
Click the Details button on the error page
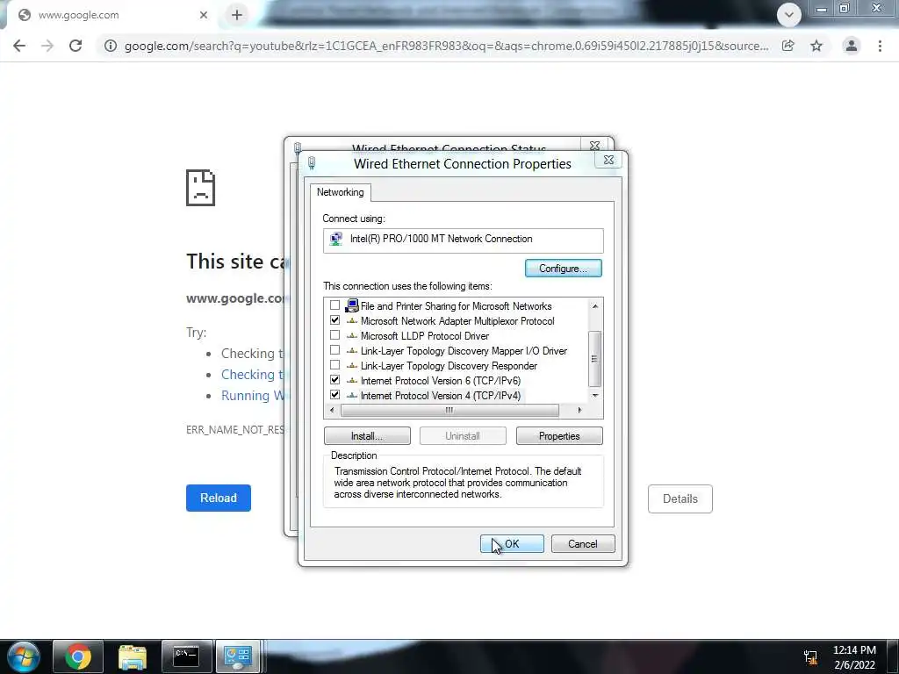click(680, 498)
